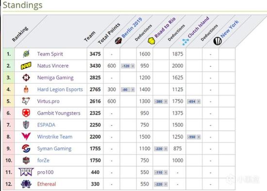
Task: Click the Team column header
Action: click(x=90, y=36)
